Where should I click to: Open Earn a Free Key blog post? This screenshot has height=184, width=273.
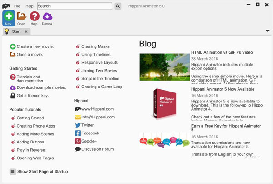point(226,128)
